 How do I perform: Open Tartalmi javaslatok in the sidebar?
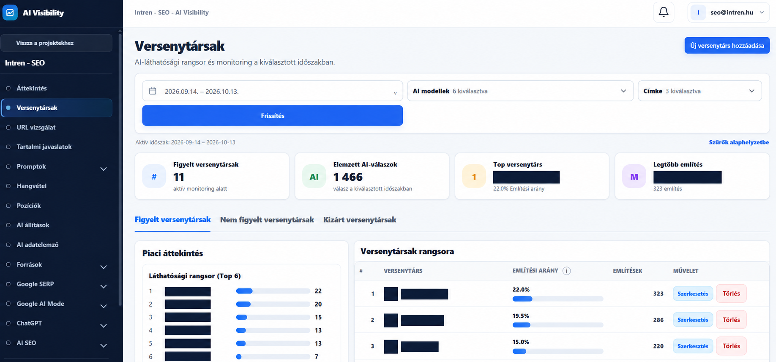[x=57, y=147]
